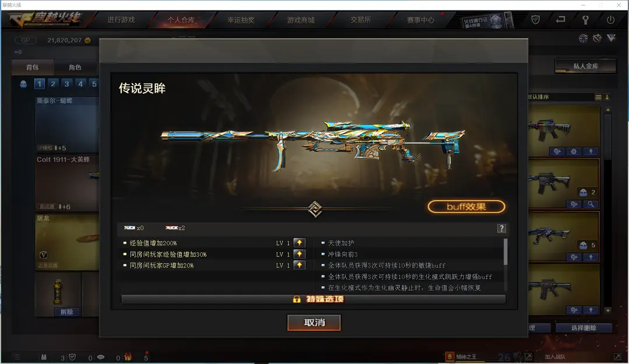Click the diamond emblem below the weapon
Viewport: 629px width, 364px height.
315,209
